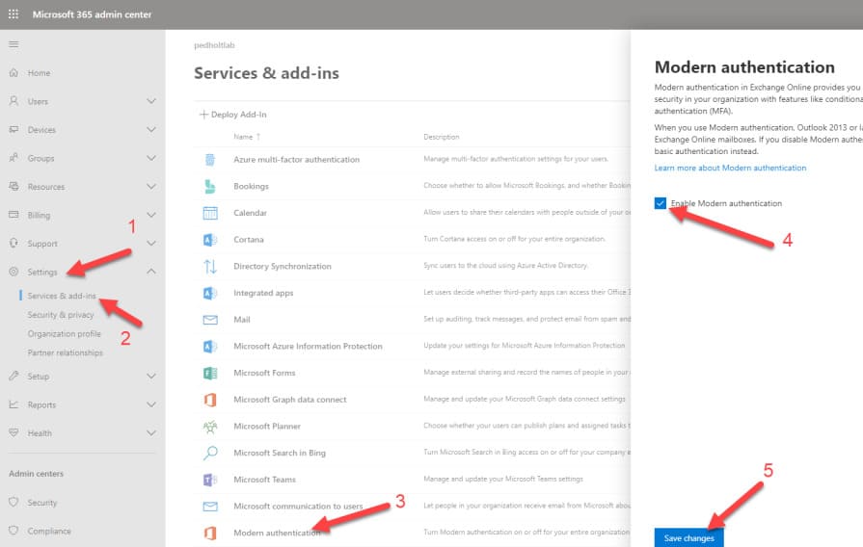Click the Reports chart icon
The height and width of the screenshot is (547, 863).
pyautogui.click(x=13, y=404)
